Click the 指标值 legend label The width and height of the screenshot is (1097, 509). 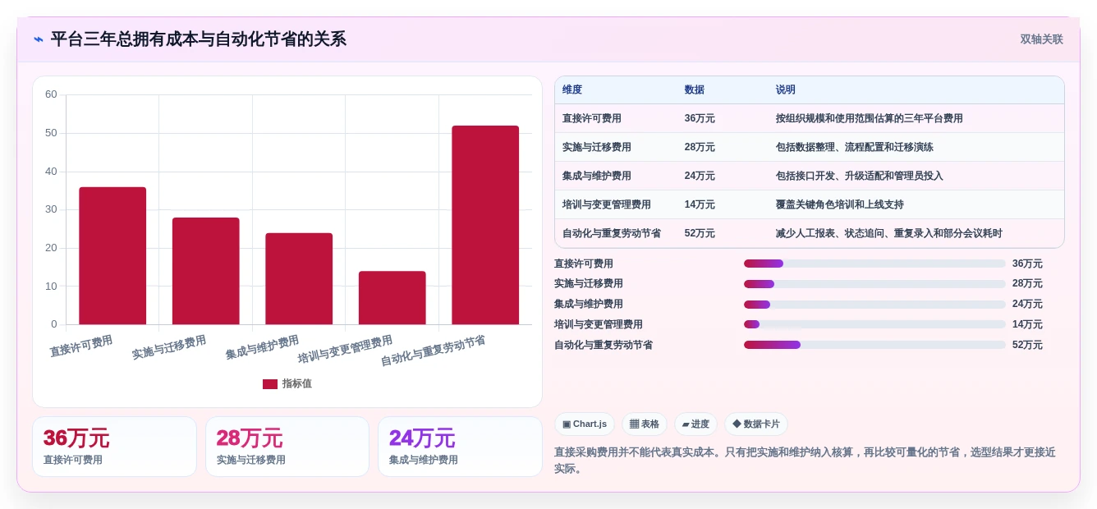click(x=297, y=383)
